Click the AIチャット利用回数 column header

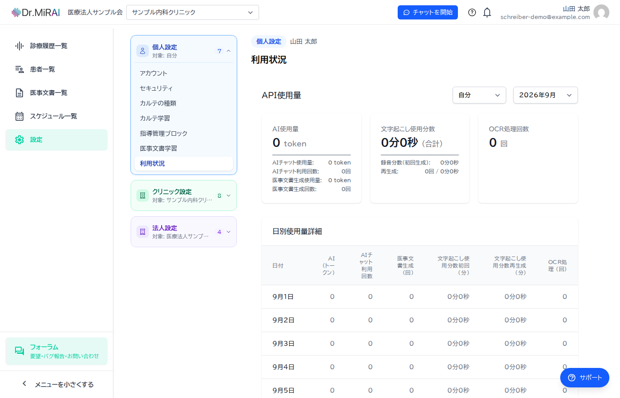pos(367,266)
